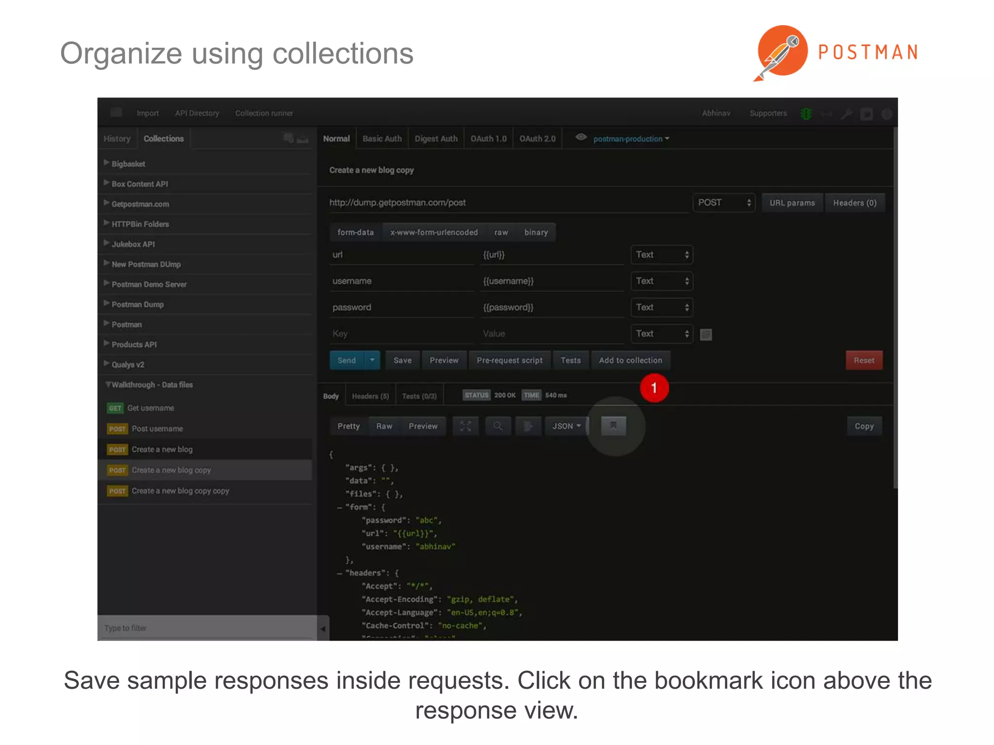
Task: Click the bookmark save-response icon
Action: (x=613, y=426)
